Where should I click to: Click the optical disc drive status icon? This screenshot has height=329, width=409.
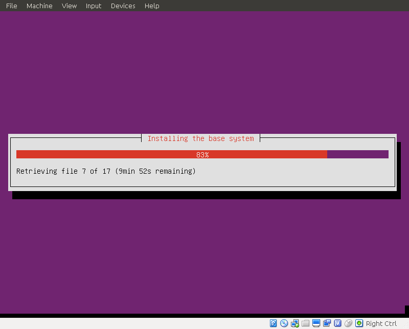284,323
